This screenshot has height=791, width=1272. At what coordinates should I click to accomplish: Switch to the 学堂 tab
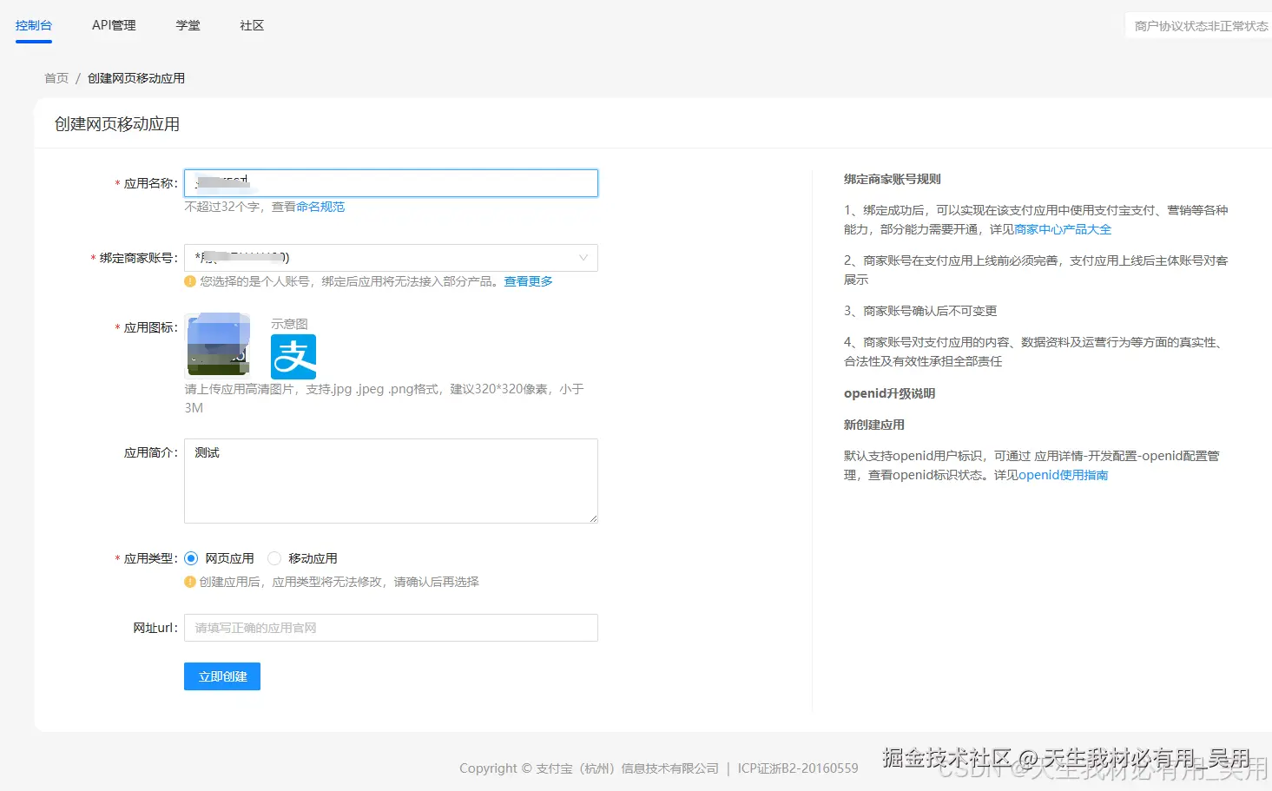pos(188,25)
